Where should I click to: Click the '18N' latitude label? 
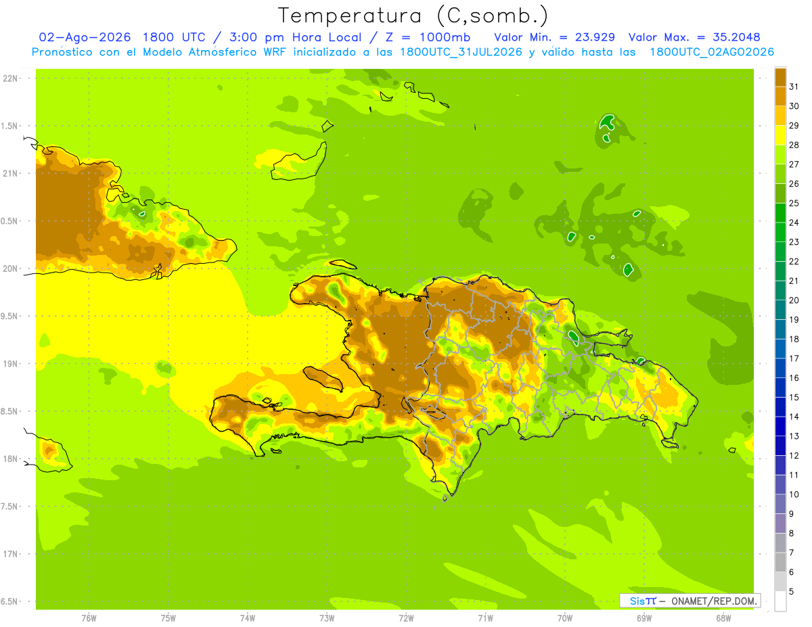tap(11, 459)
